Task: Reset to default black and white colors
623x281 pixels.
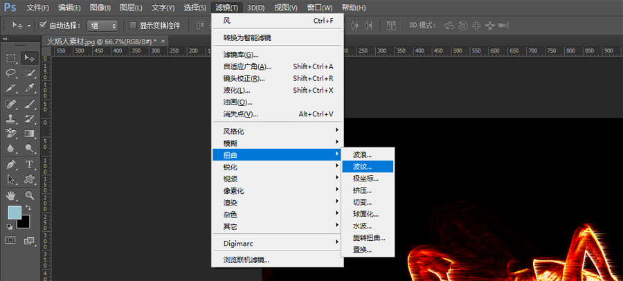Action: pyautogui.click(x=10, y=226)
